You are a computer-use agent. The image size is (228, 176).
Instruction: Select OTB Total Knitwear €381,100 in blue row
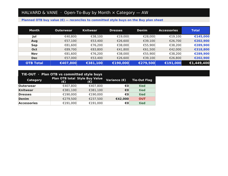[x=90, y=63]
